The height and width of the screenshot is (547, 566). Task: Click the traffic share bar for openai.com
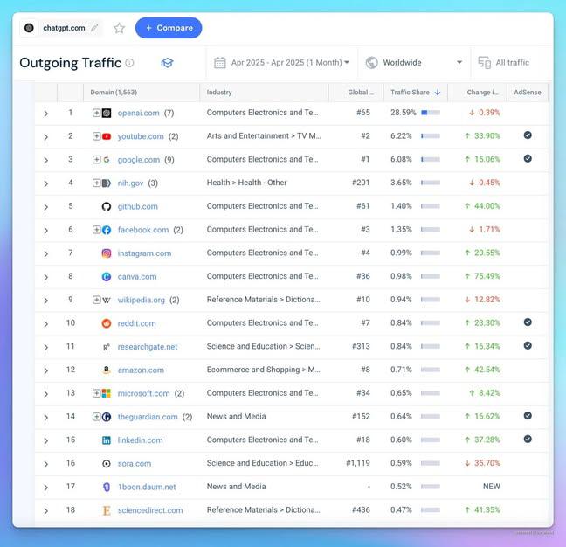[430, 113]
